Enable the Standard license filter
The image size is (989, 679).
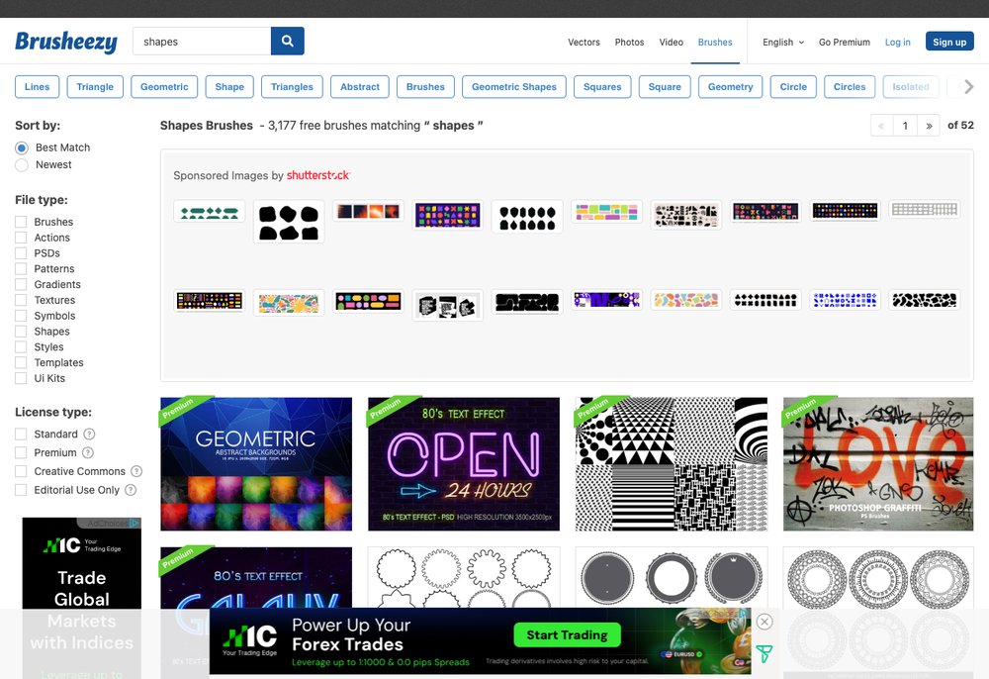coord(21,435)
